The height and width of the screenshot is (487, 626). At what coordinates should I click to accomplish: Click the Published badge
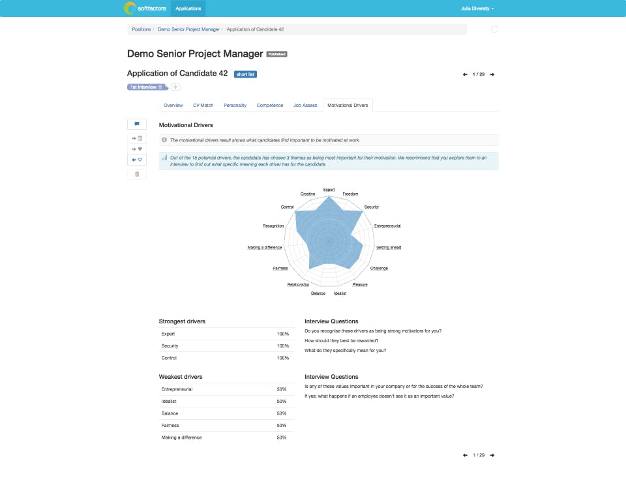276,54
